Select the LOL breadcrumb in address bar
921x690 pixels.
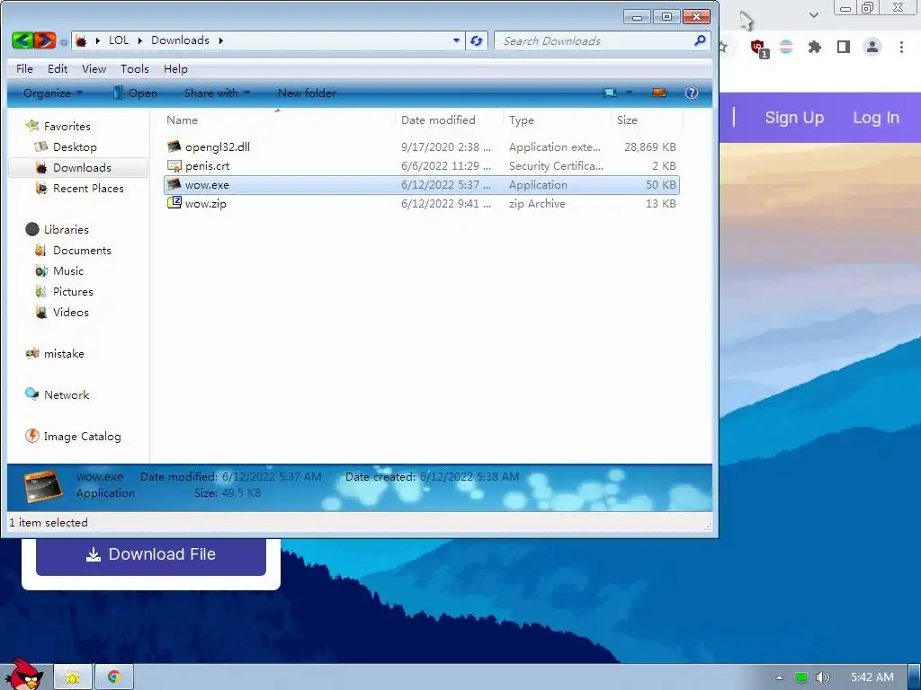pyautogui.click(x=118, y=40)
